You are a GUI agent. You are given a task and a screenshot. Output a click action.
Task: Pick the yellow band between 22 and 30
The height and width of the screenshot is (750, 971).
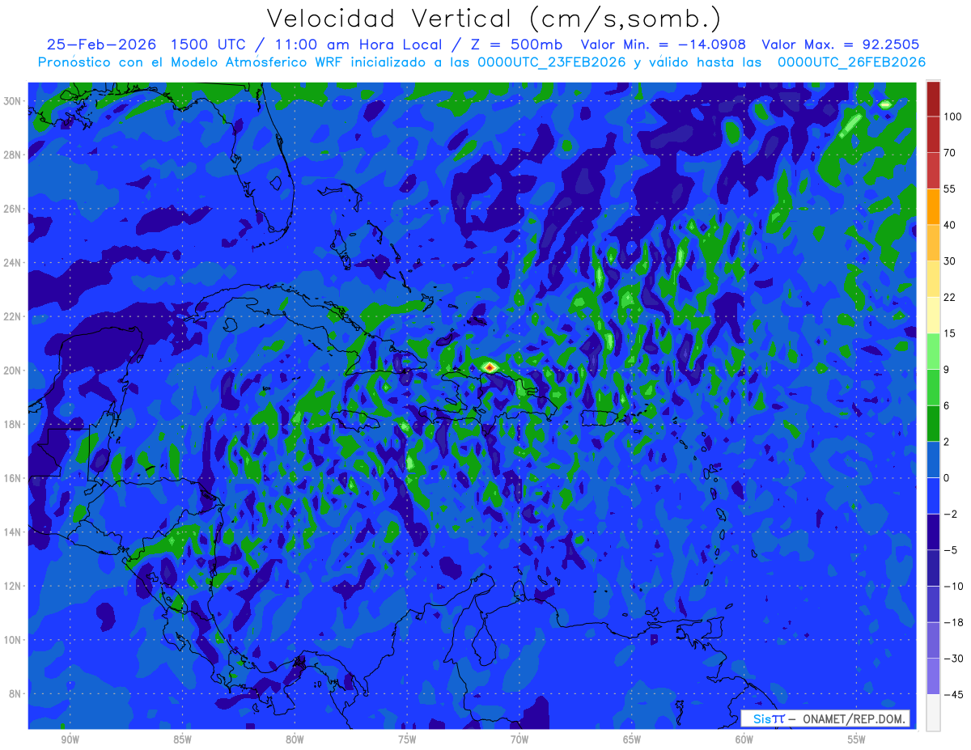click(x=933, y=279)
